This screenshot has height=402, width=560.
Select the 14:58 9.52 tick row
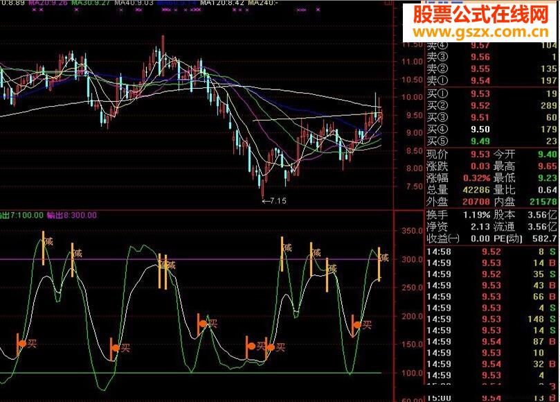pos(491,252)
